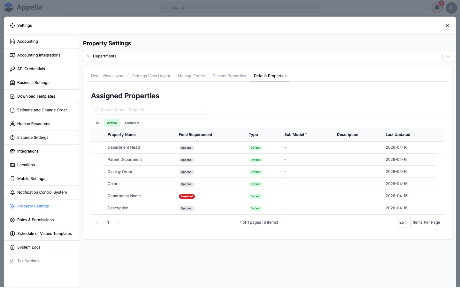
Task: Switch to Detail View Layout tab
Action: (108, 76)
